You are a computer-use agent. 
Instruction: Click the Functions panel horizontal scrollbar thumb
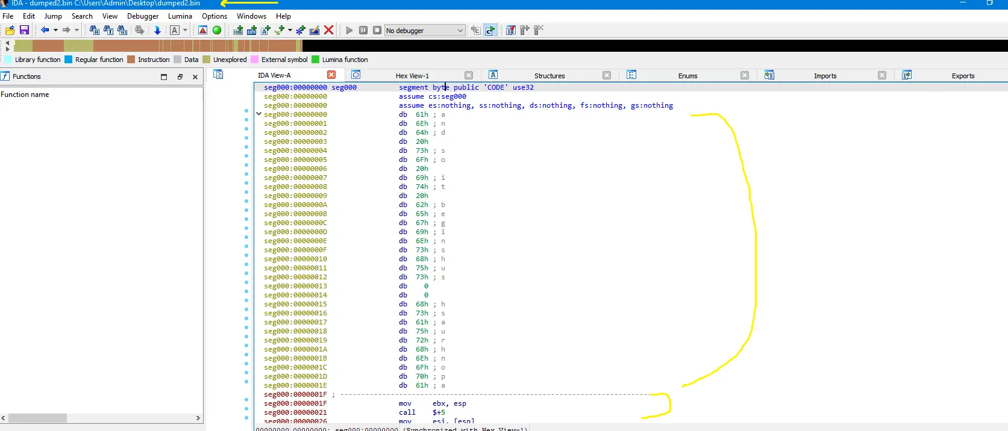pos(37,418)
